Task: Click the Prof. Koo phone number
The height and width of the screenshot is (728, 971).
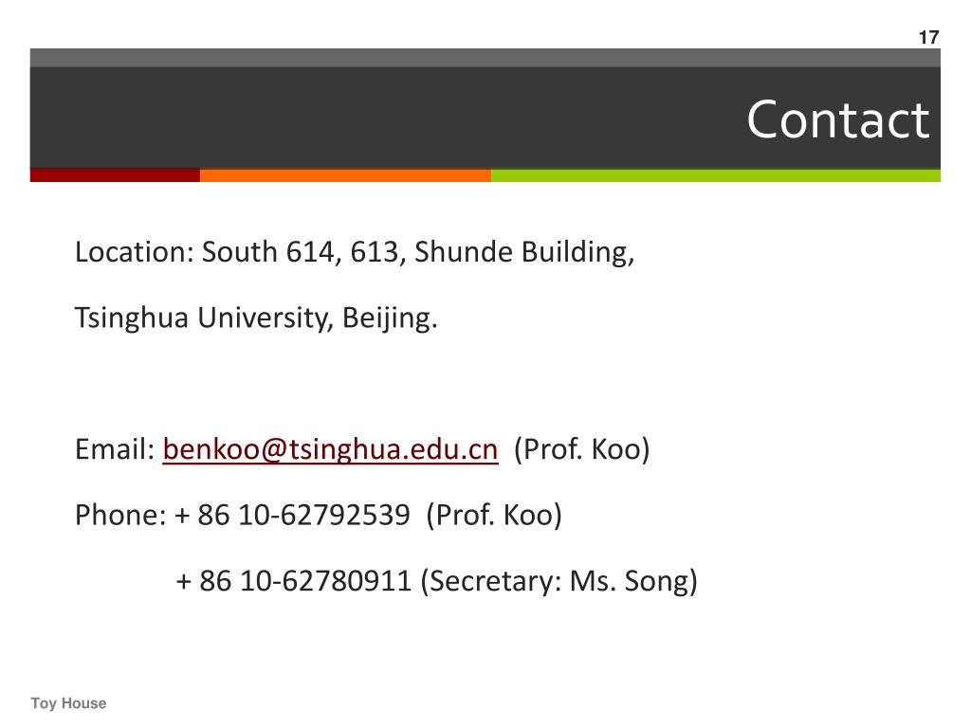Action: tap(292, 515)
